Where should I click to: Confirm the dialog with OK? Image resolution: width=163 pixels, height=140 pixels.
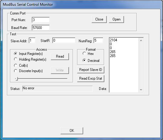tap(72, 131)
